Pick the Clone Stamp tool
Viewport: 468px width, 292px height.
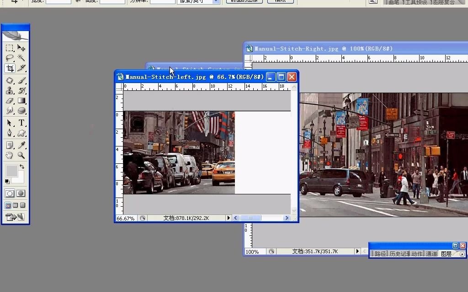tap(9, 90)
